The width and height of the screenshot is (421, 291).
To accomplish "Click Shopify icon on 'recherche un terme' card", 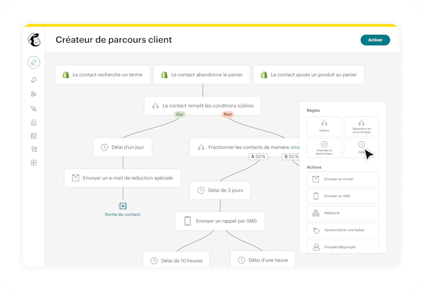I will (x=66, y=75).
